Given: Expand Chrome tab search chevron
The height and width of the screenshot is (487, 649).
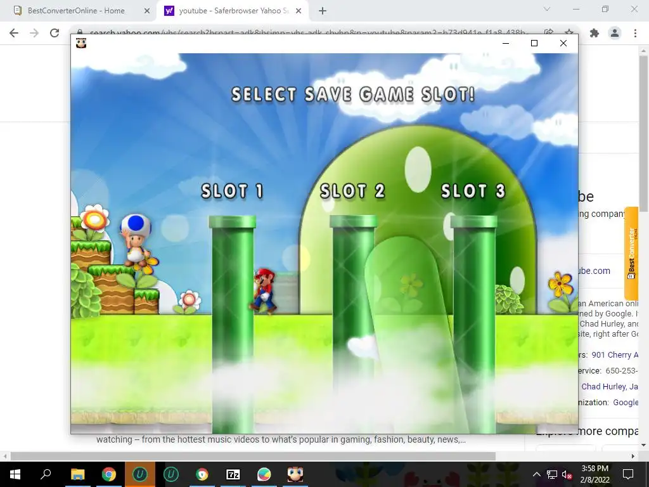Looking at the screenshot, I should 547,9.
